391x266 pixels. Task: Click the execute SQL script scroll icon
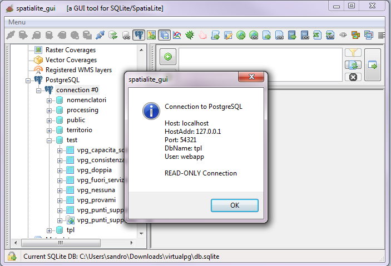click(215, 35)
